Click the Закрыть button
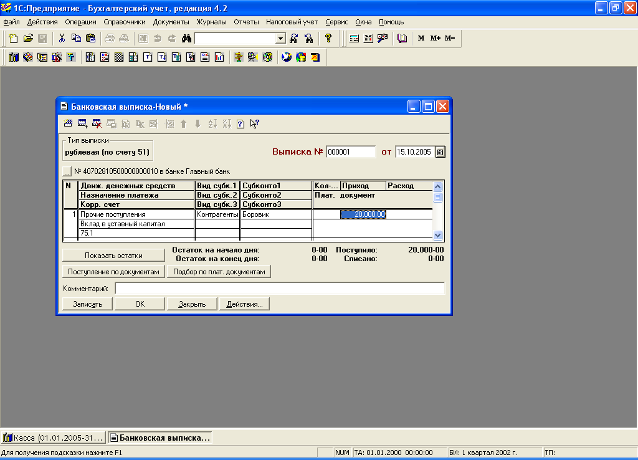The height and width of the screenshot is (460, 638). coord(192,304)
